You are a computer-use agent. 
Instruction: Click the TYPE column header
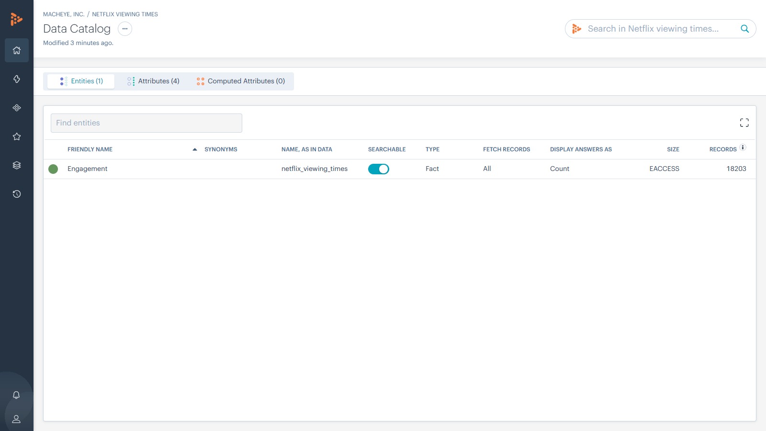tap(432, 149)
